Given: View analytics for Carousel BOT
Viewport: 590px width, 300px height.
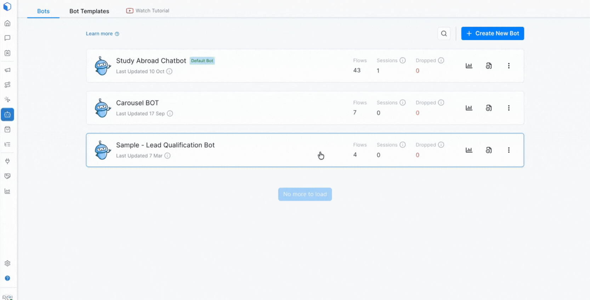Looking at the screenshot, I should click(x=469, y=108).
